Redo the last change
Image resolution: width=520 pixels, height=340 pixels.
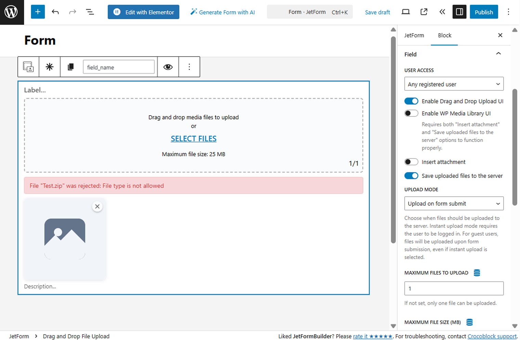coord(73,12)
